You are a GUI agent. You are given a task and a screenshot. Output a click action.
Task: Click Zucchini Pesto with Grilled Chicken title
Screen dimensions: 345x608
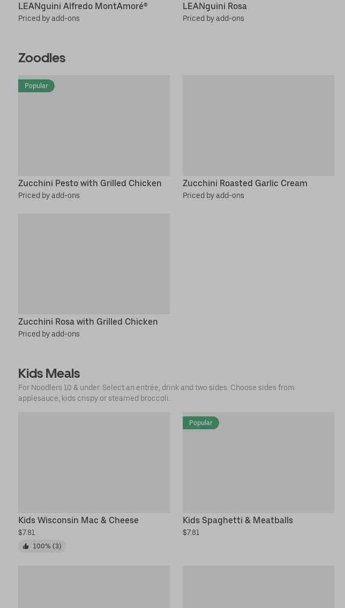(89, 184)
